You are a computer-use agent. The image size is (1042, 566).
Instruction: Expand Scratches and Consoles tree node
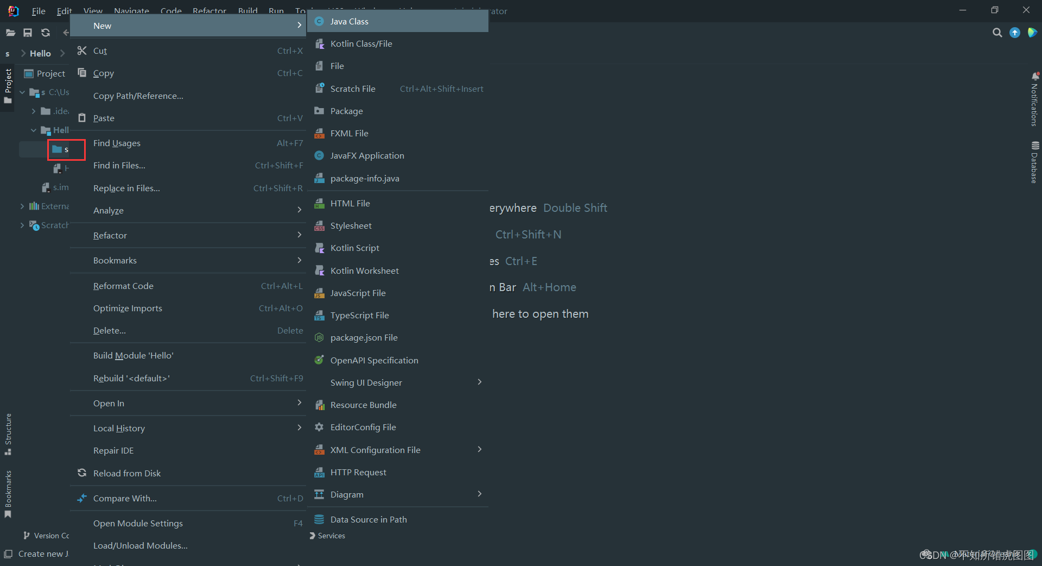point(22,225)
